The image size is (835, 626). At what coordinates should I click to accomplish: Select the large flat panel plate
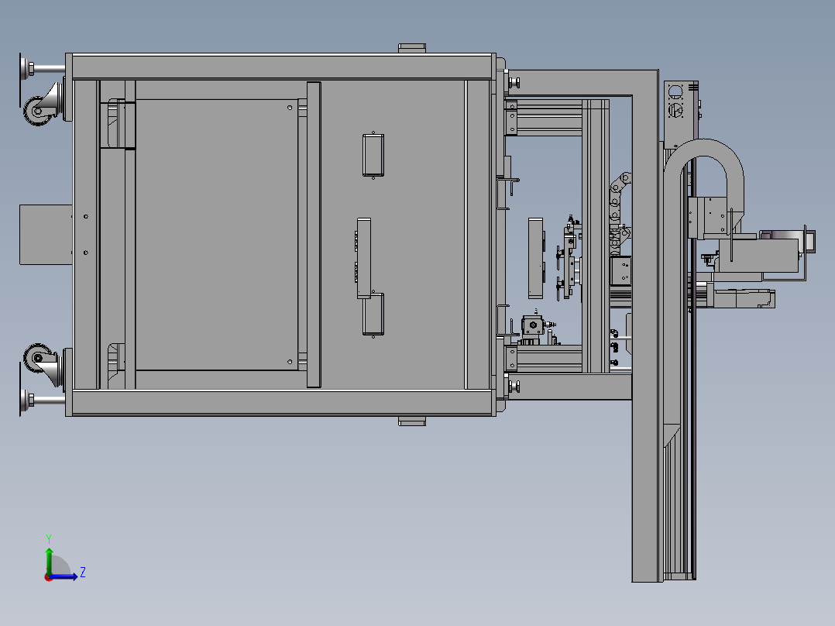tap(217, 235)
